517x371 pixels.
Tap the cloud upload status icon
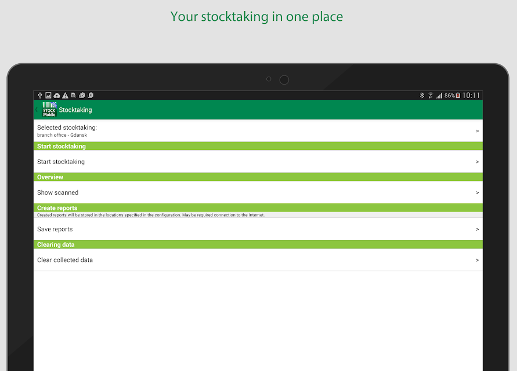(x=57, y=96)
